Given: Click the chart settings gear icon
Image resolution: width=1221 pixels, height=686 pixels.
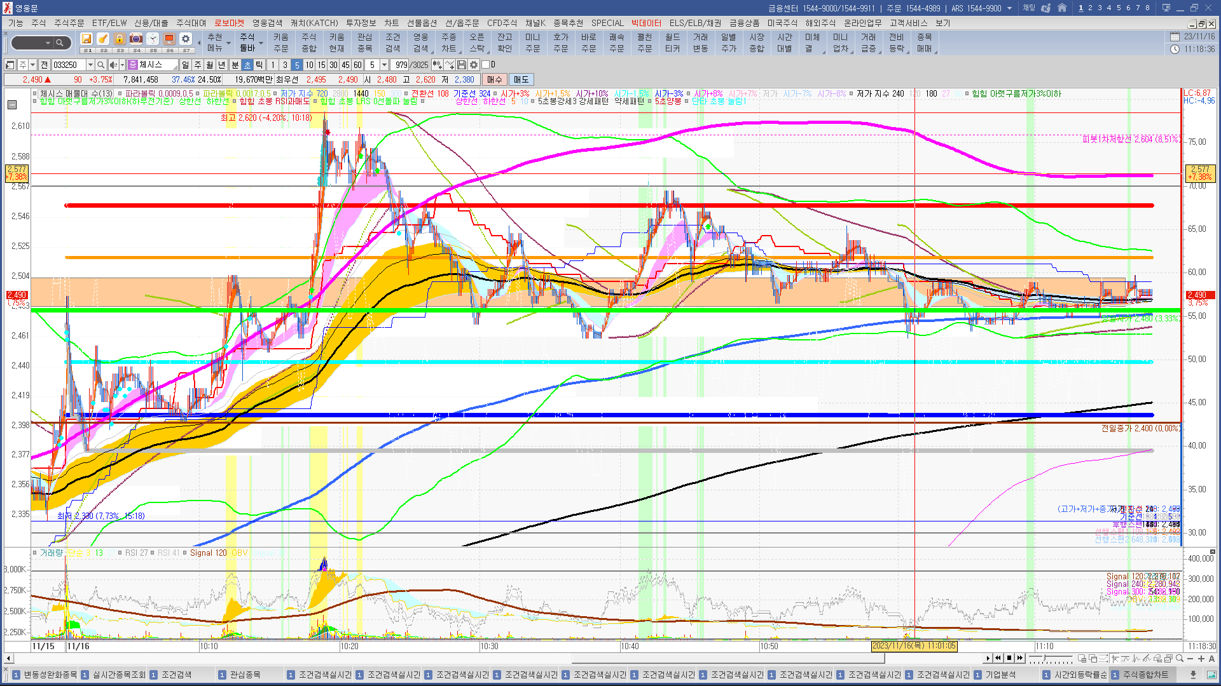Looking at the screenshot, I should pyautogui.click(x=474, y=65).
